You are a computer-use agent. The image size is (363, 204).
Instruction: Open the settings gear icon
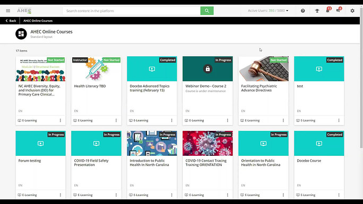click(352, 11)
